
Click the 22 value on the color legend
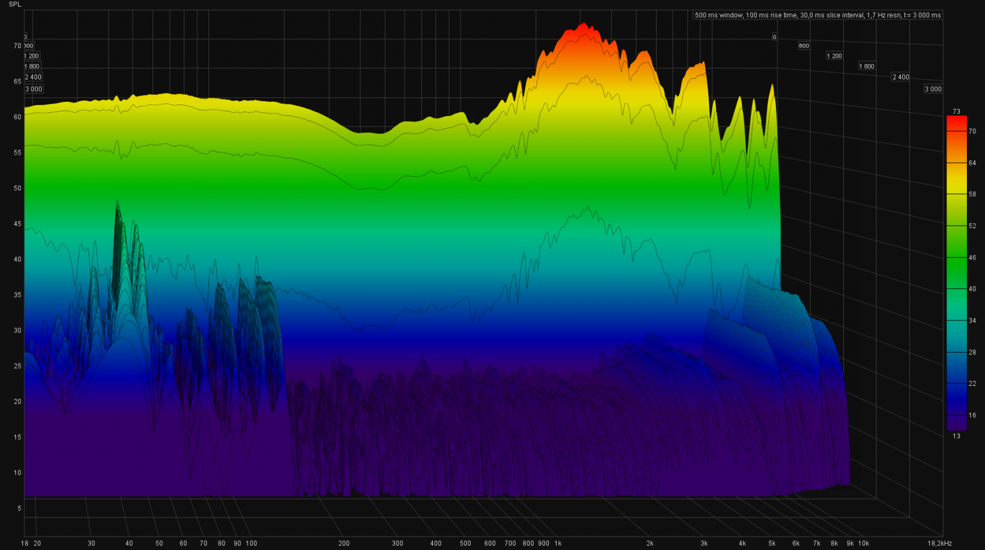pyautogui.click(x=972, y=383)
